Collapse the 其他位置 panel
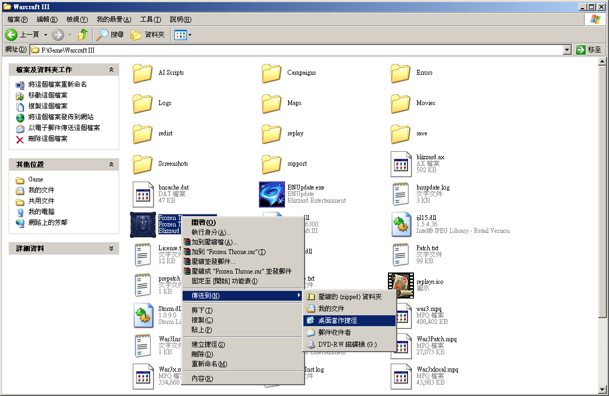This screenshot has height=396, width=609. click(111, 165)
